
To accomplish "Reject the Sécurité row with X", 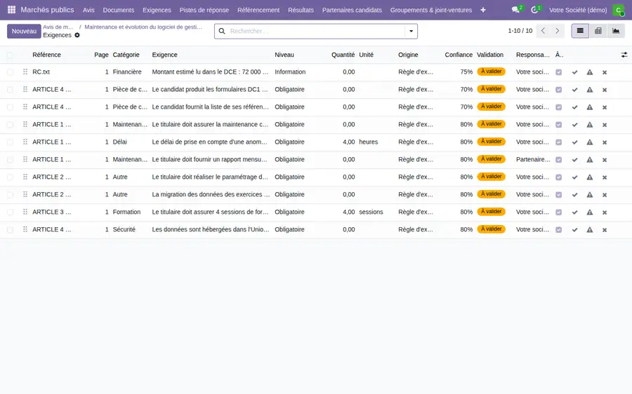I will point(605,230).
